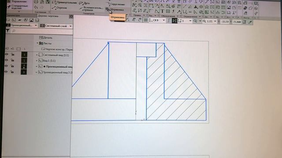
Task: Click the filter funnel icon in tree panel
Action: point(7,31)
